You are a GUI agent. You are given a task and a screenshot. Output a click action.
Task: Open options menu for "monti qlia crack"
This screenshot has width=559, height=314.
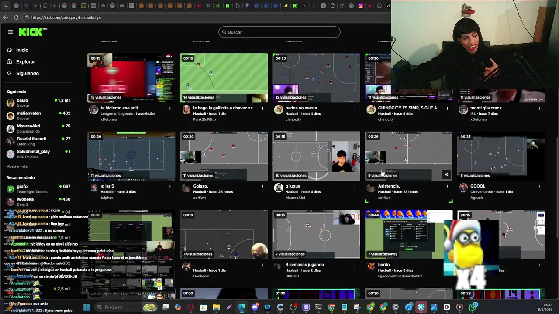click(540, 108)
